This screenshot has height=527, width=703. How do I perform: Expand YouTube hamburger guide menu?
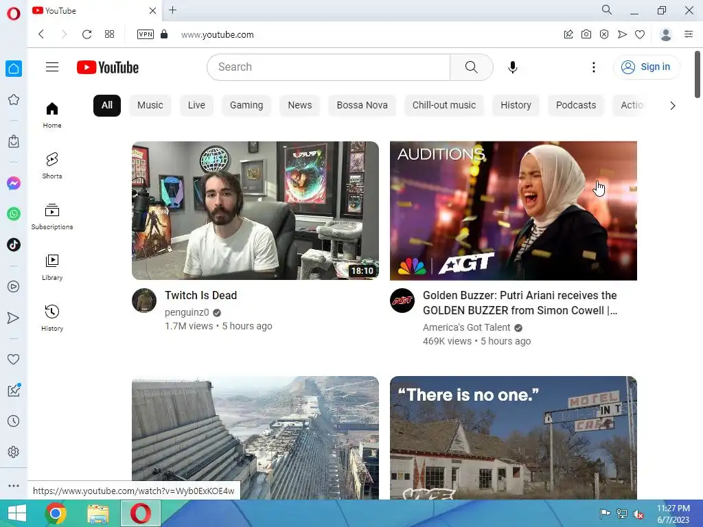(x=52, y=67)
